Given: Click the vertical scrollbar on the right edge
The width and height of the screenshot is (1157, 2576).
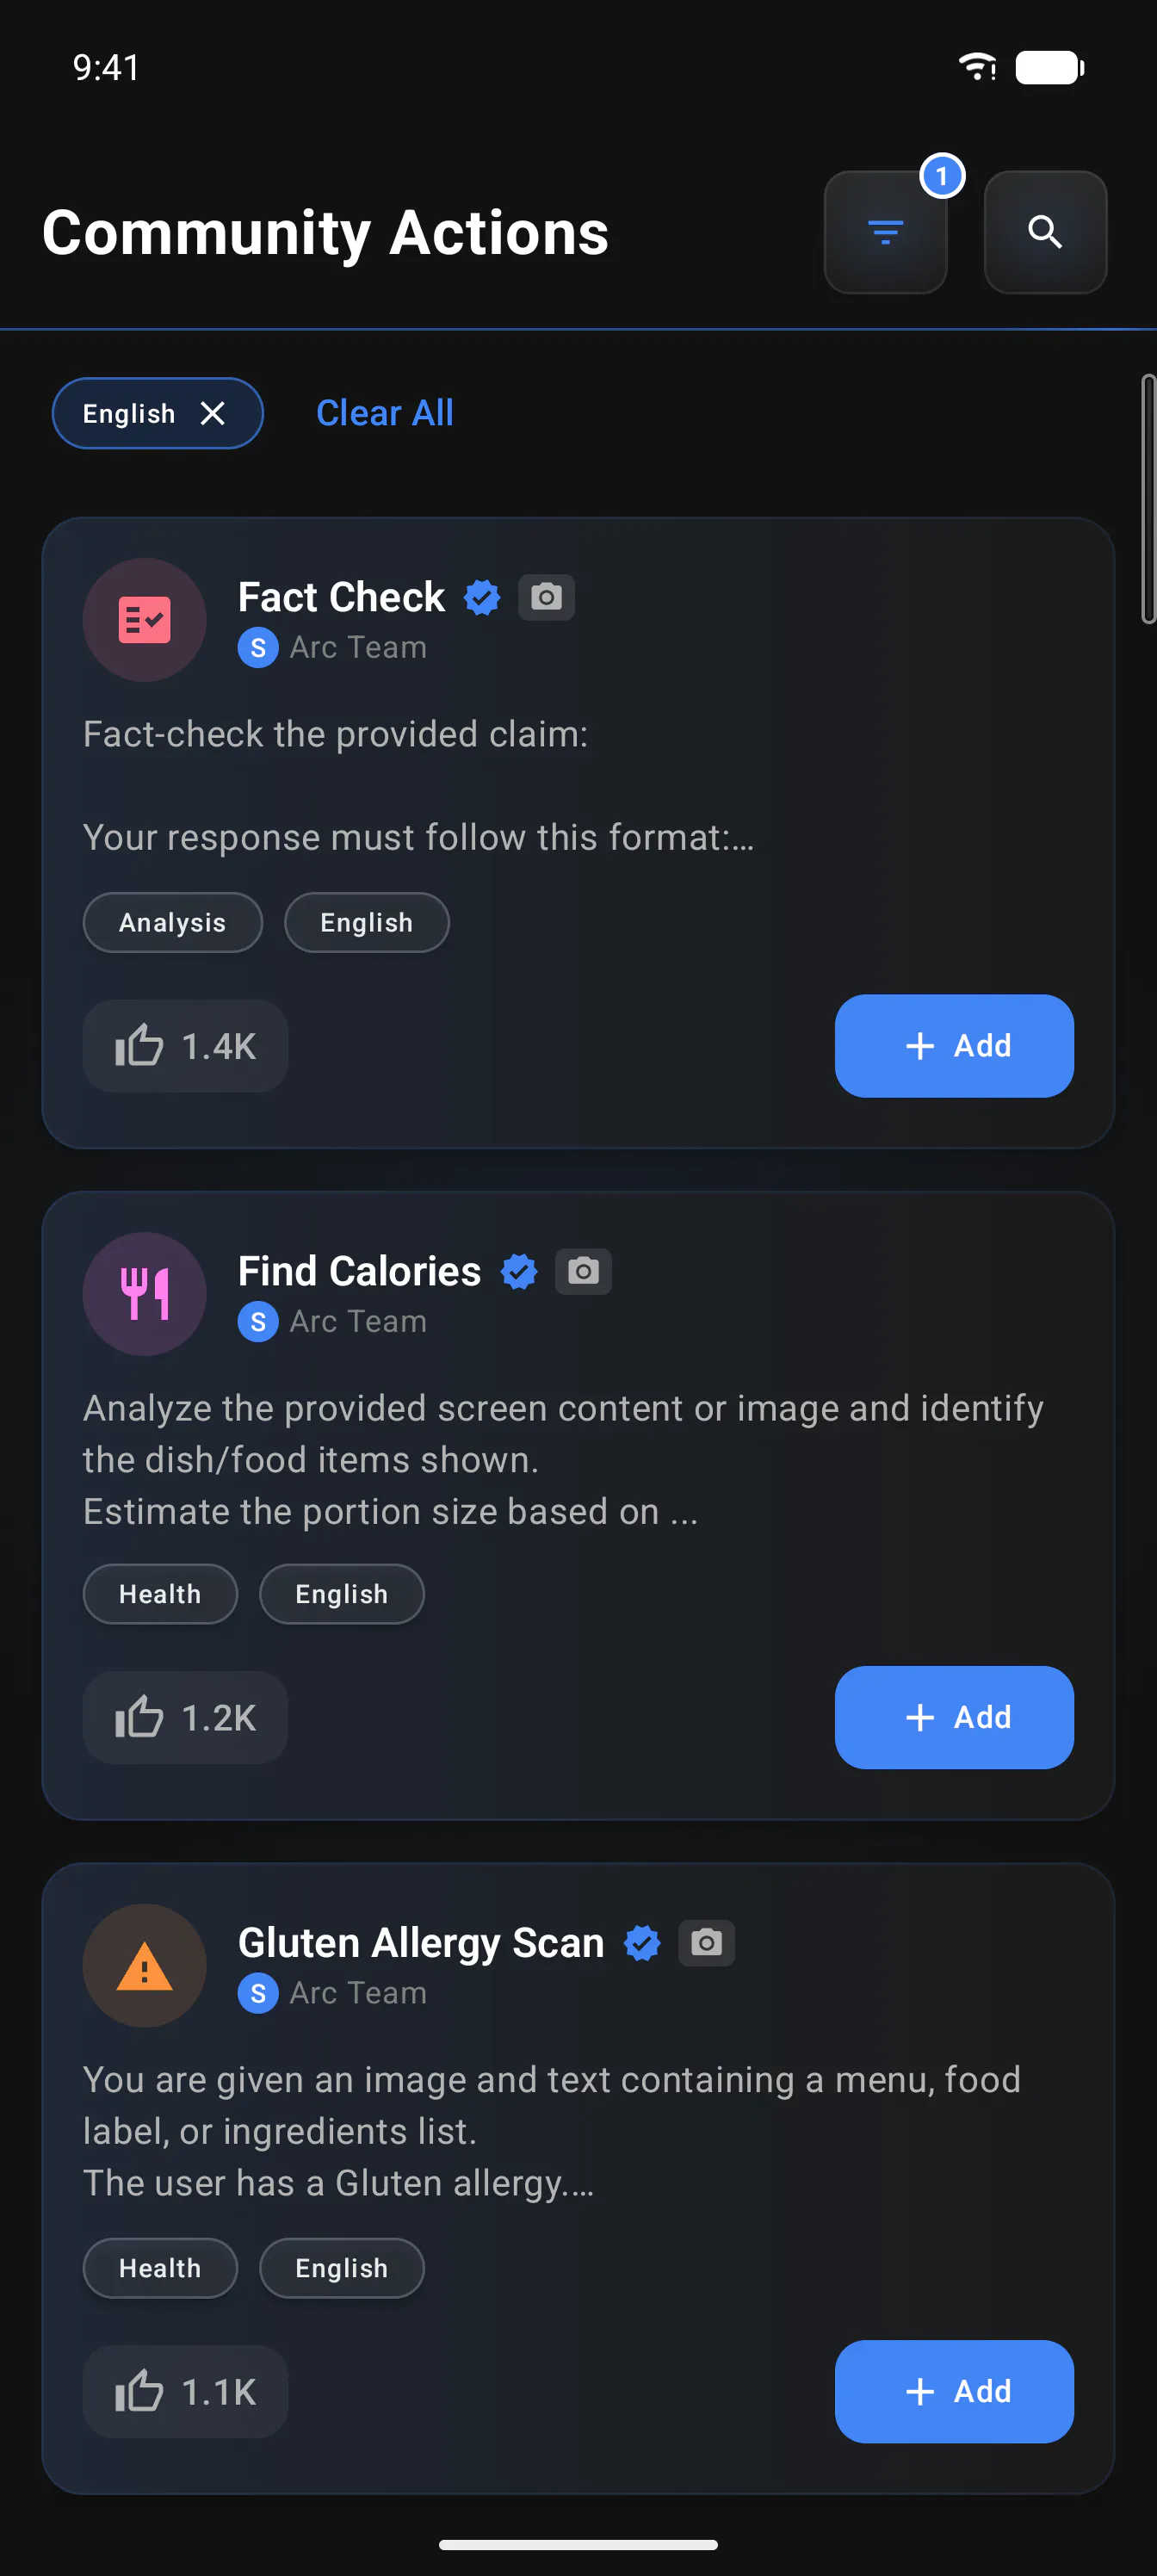Looking at the screenshot, I should tap(1148, 499).
